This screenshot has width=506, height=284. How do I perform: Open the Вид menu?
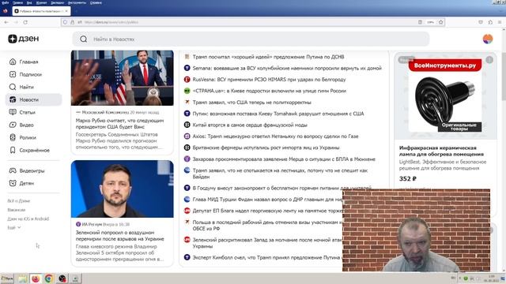coord(29,2)
